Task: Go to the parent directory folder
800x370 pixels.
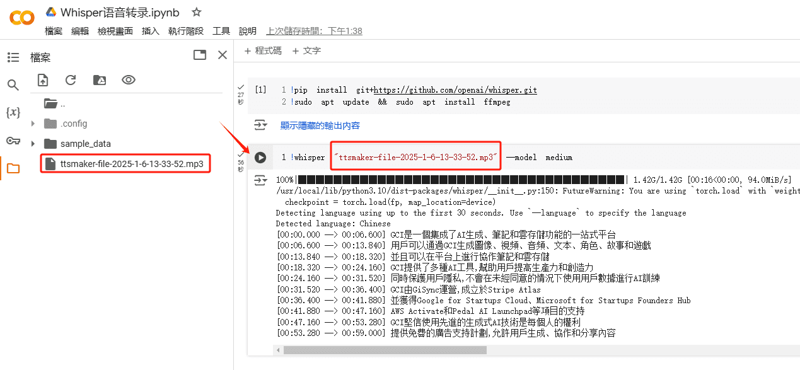Action: (51, 103)
